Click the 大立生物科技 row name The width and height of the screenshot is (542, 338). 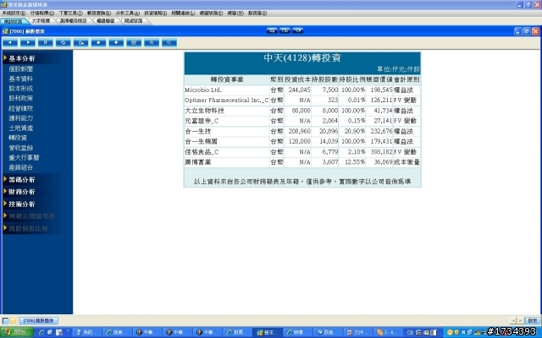click(204, 111)
